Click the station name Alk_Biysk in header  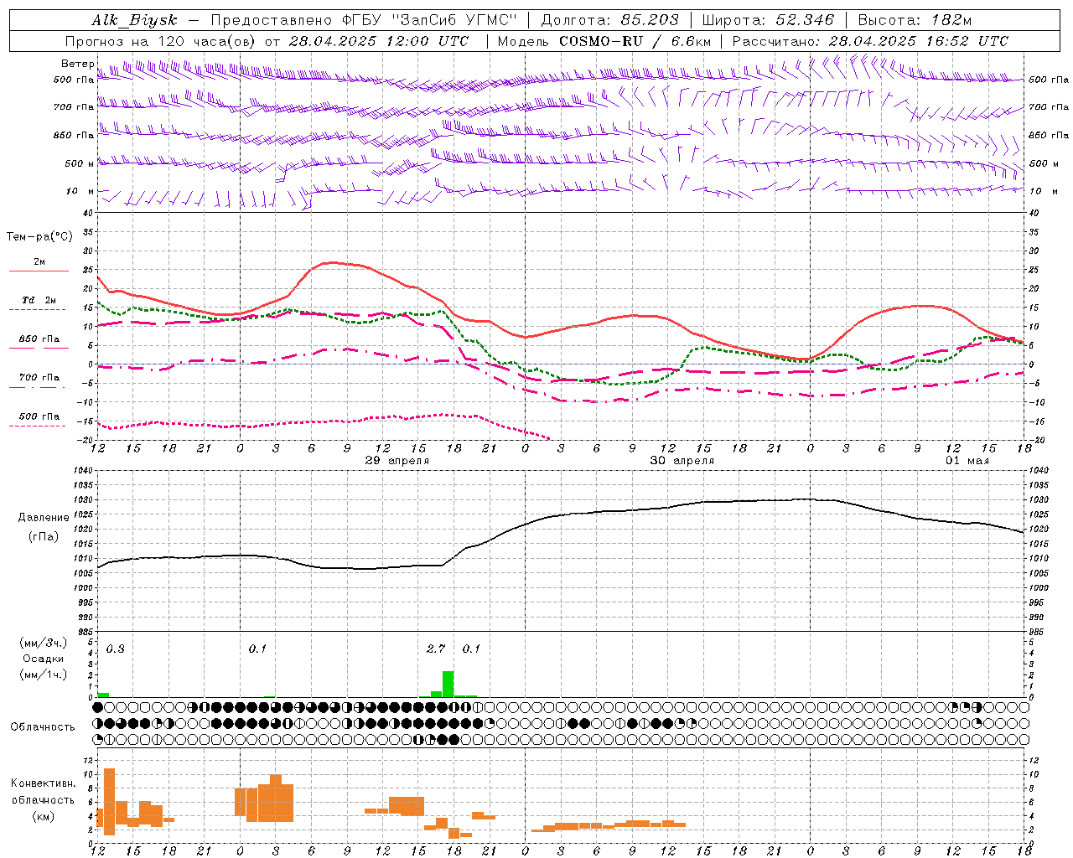click(x=134, y=21)
